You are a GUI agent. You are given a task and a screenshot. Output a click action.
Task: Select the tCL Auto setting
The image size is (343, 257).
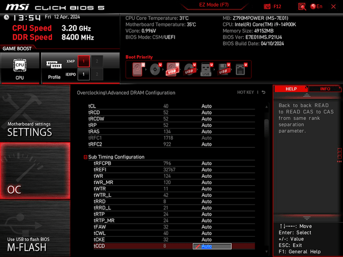point(206,106)
